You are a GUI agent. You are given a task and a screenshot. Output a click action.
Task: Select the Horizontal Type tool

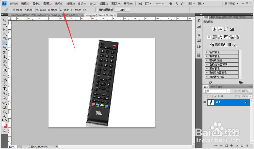tap(4, 89)
